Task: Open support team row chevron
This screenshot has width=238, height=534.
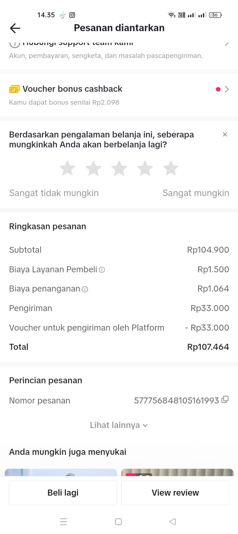Action: coord(227,44)
